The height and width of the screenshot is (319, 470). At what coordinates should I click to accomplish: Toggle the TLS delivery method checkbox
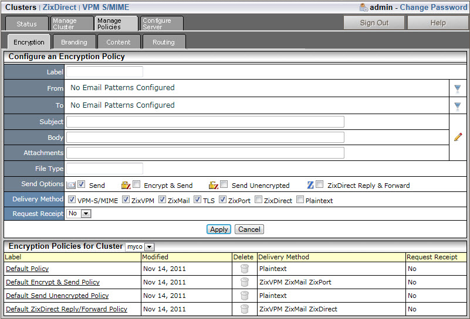[197, 200]
